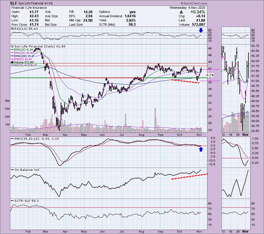The width and height of the screenshot is (264, 234).
Task: Click the EMA(200) 39.47 legend entry
Action: [x=23, y=56]
